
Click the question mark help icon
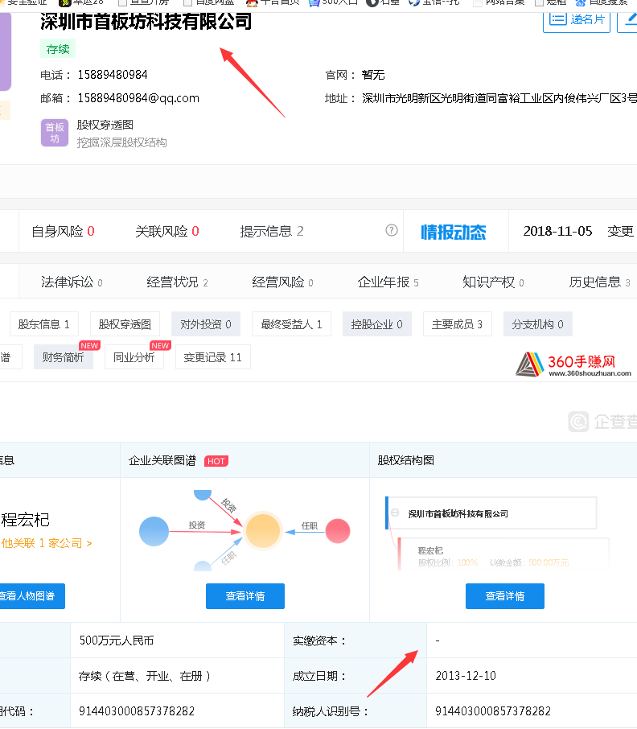[x=392, y=230]
